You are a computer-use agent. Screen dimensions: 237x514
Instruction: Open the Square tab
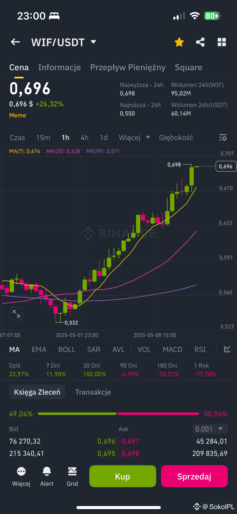[x=189, y=67]
